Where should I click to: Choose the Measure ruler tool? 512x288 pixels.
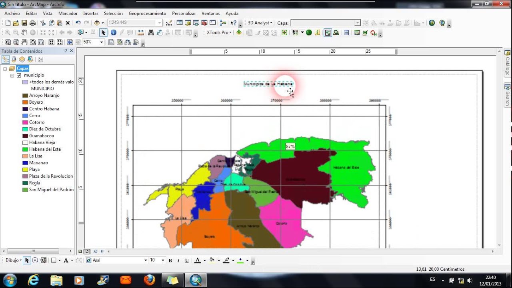point(141,32)
